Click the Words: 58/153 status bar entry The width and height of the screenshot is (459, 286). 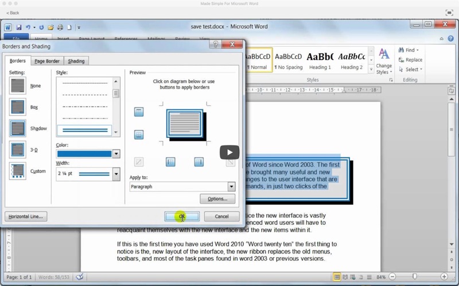click(54, 277)
